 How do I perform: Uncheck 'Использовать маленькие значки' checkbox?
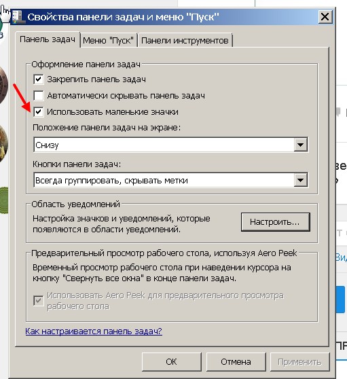click(x=39, y=111)
